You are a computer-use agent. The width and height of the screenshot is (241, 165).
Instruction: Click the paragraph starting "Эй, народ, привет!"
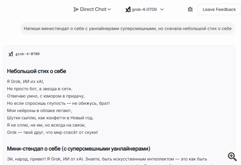coord(107,159)
